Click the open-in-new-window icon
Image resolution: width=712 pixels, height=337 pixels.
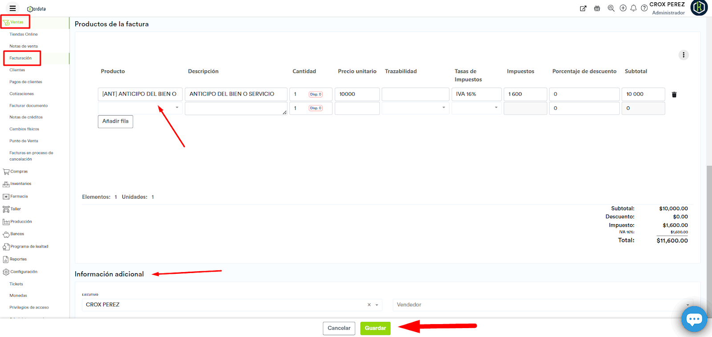(x=583, y=8)
